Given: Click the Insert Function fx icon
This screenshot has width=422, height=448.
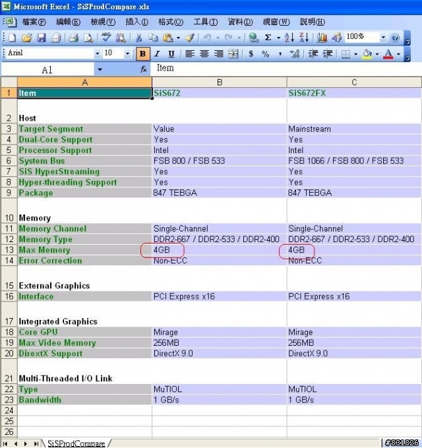Looking at the screenshot, I should 143,69.
